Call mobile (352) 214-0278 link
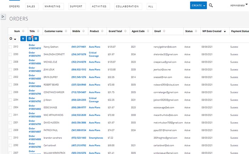 pyautogui.click(x=79, y=62)
